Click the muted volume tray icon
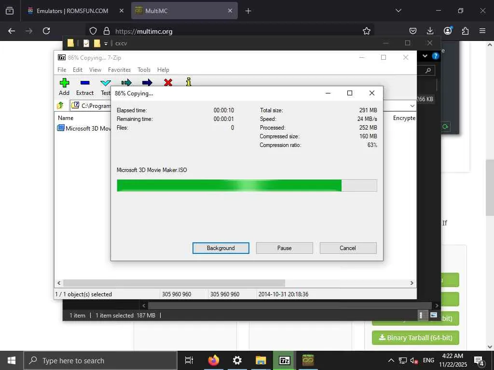The width and height of the screenshot is (494, 370). (414, 360)
